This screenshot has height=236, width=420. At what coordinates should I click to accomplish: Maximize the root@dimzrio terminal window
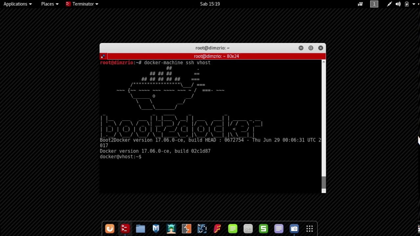click(311, 48)
